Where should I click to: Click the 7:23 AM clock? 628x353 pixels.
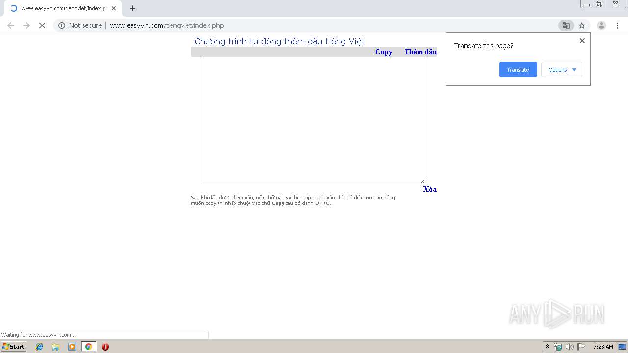603,347
